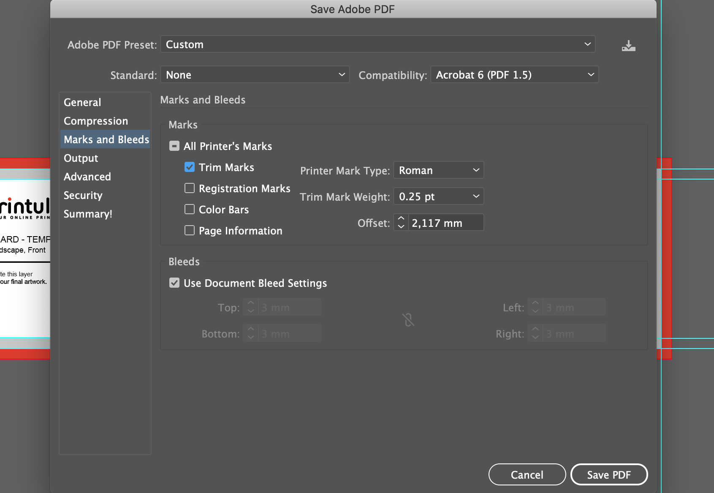Click the Left bleed stepper arrows
714x493 pixels.
click(535, 307)
